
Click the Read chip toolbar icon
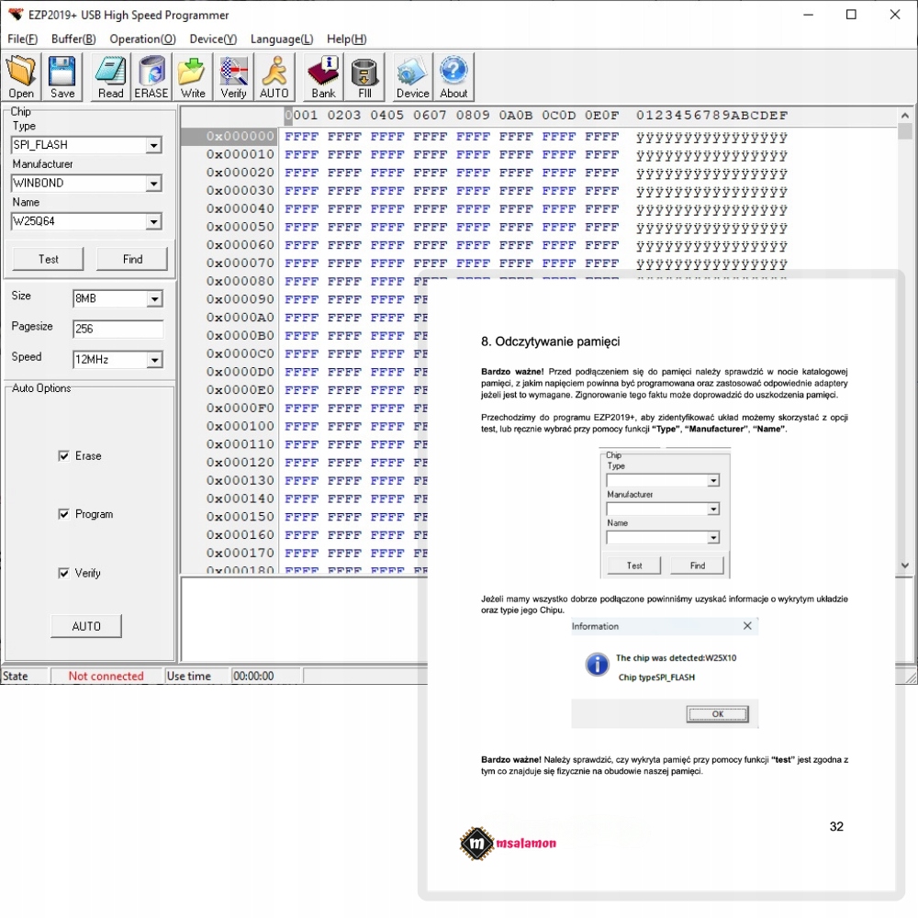pyautogui.click(x=110, y=77)
